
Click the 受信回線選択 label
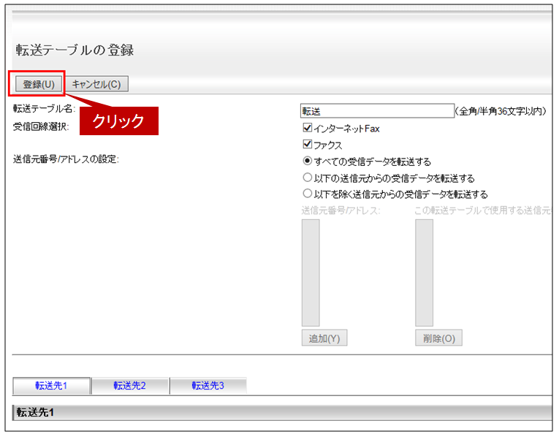pyautogui.click(x=41, y=127)
